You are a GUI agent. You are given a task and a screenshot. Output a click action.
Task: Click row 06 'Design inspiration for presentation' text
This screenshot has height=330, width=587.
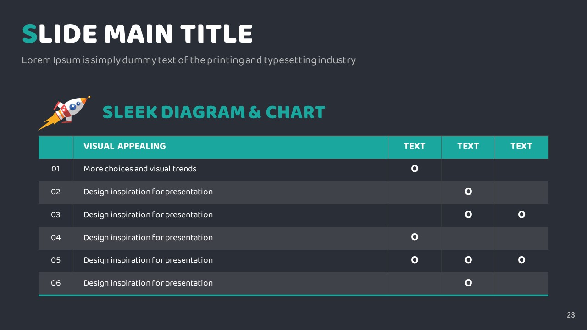tap(148, 283)
